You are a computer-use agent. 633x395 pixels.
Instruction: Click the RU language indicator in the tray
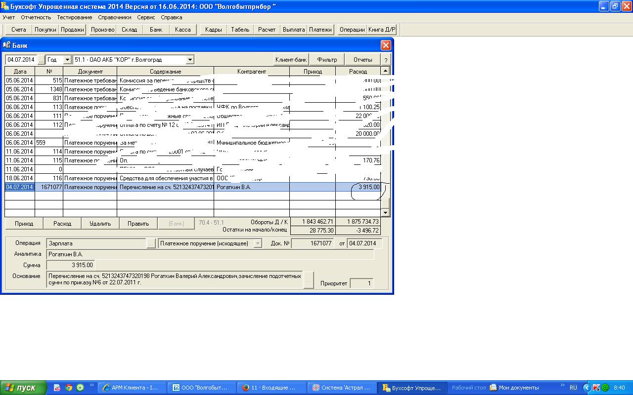coord(573,388)
